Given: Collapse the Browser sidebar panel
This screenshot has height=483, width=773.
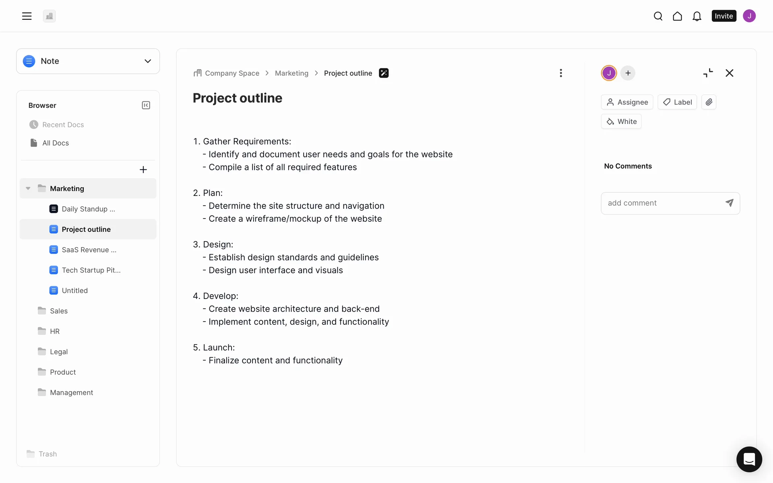Looking at the screenshot, I should click(146, 105).
